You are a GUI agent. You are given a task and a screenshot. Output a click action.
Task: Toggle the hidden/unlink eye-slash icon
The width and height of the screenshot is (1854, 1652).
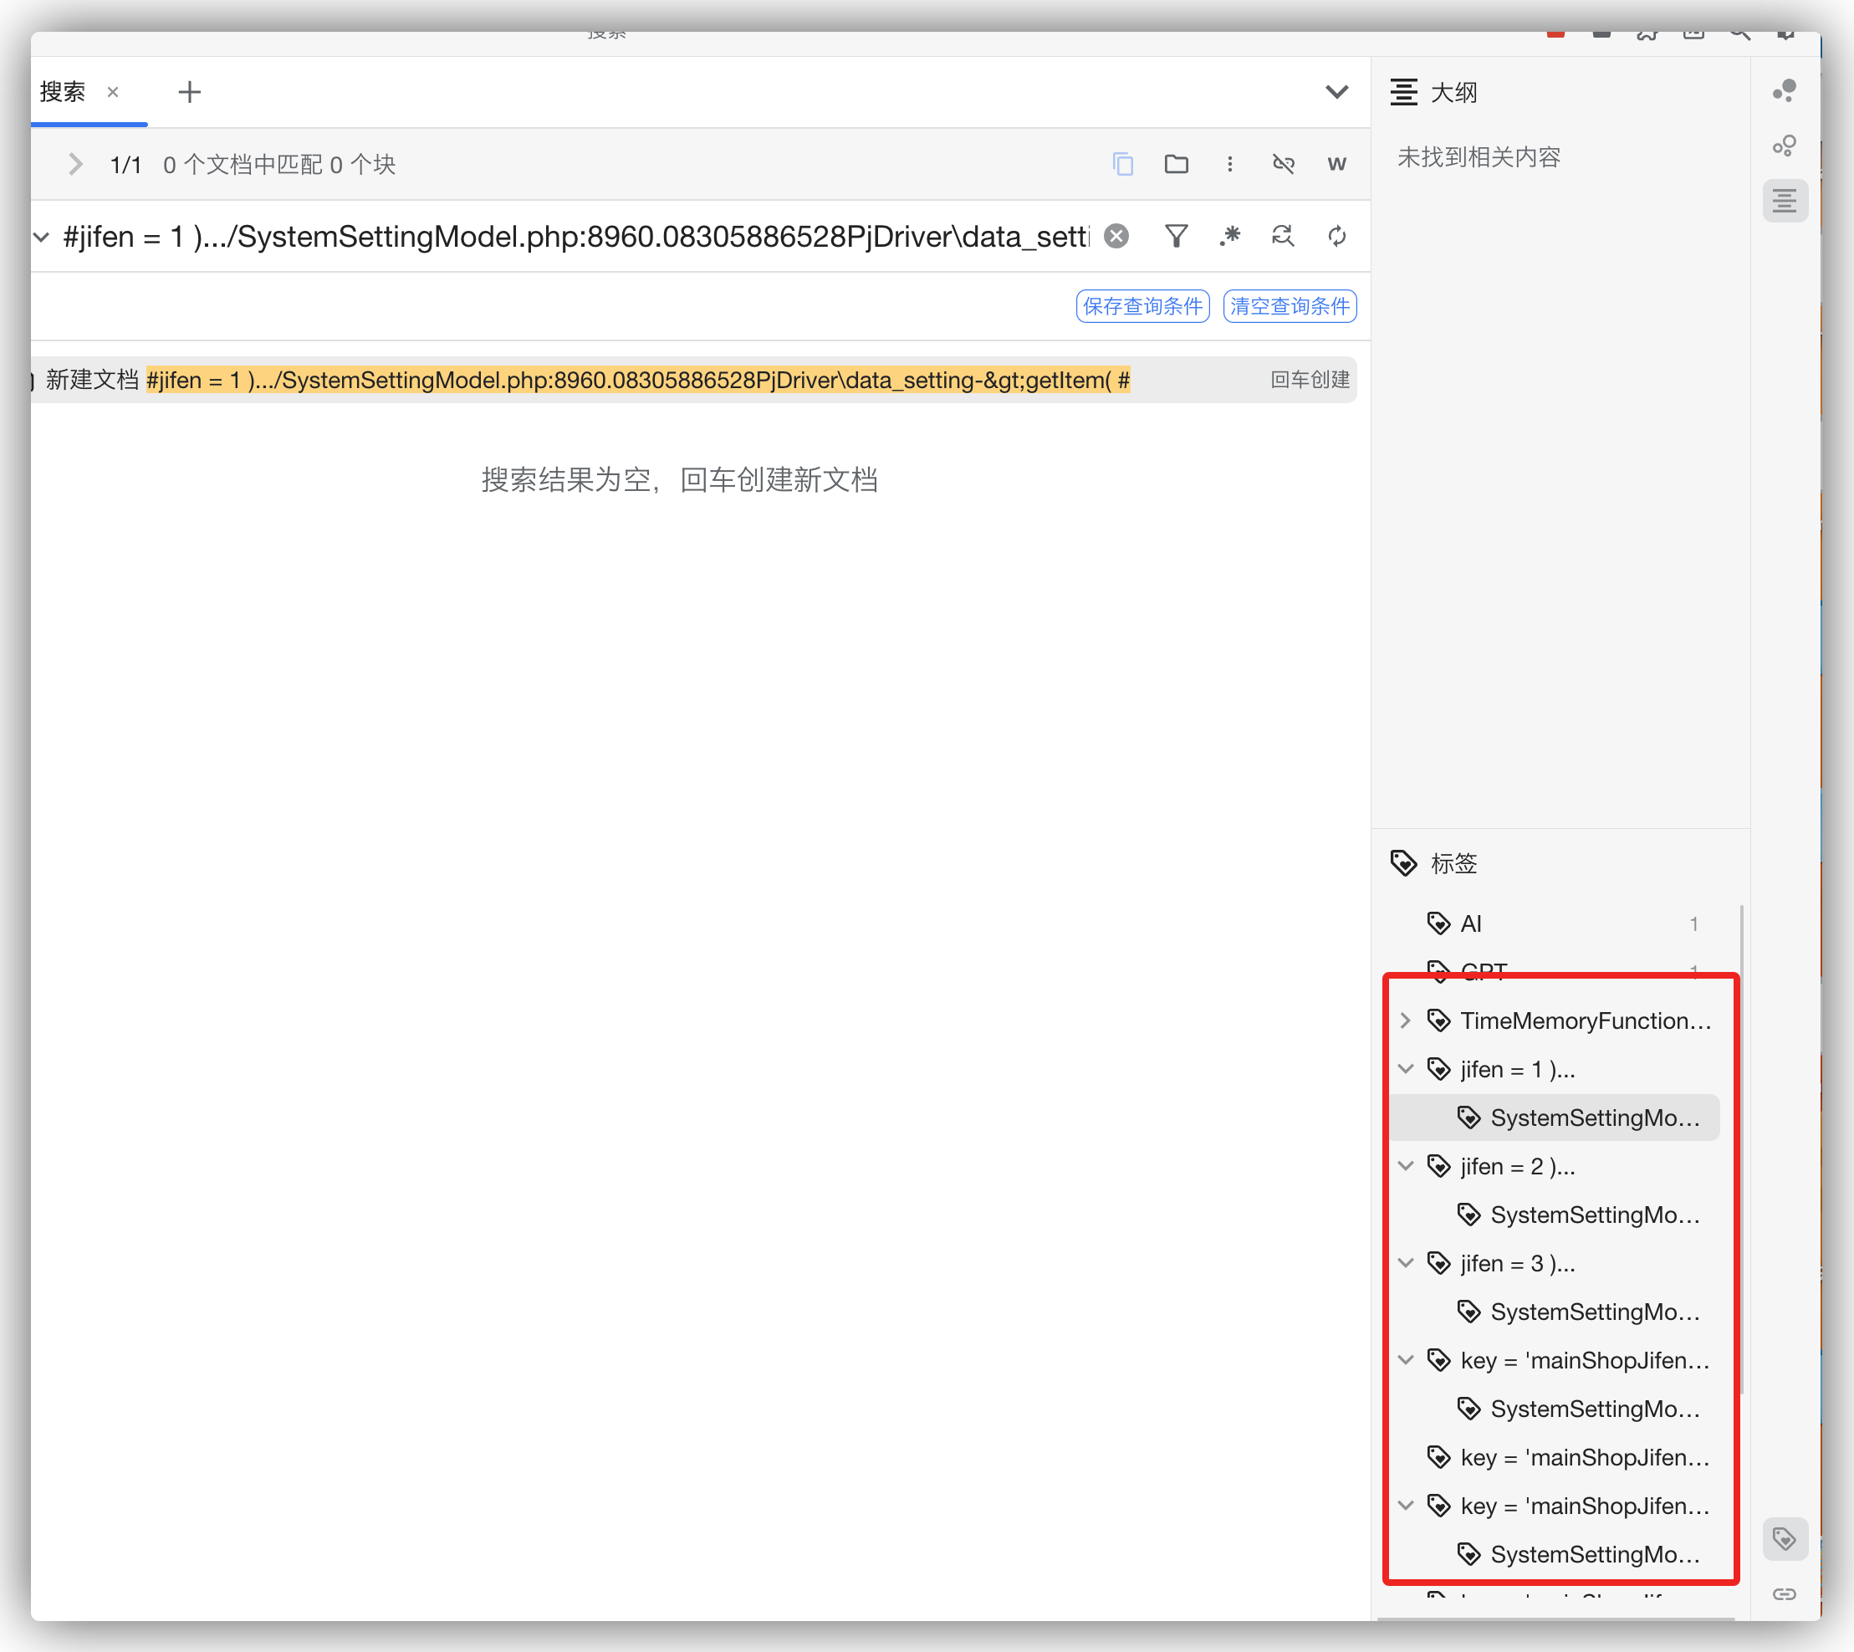coord(1283,164)
